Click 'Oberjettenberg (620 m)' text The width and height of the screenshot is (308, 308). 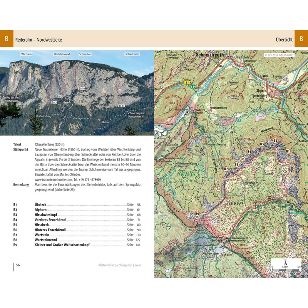50,144
